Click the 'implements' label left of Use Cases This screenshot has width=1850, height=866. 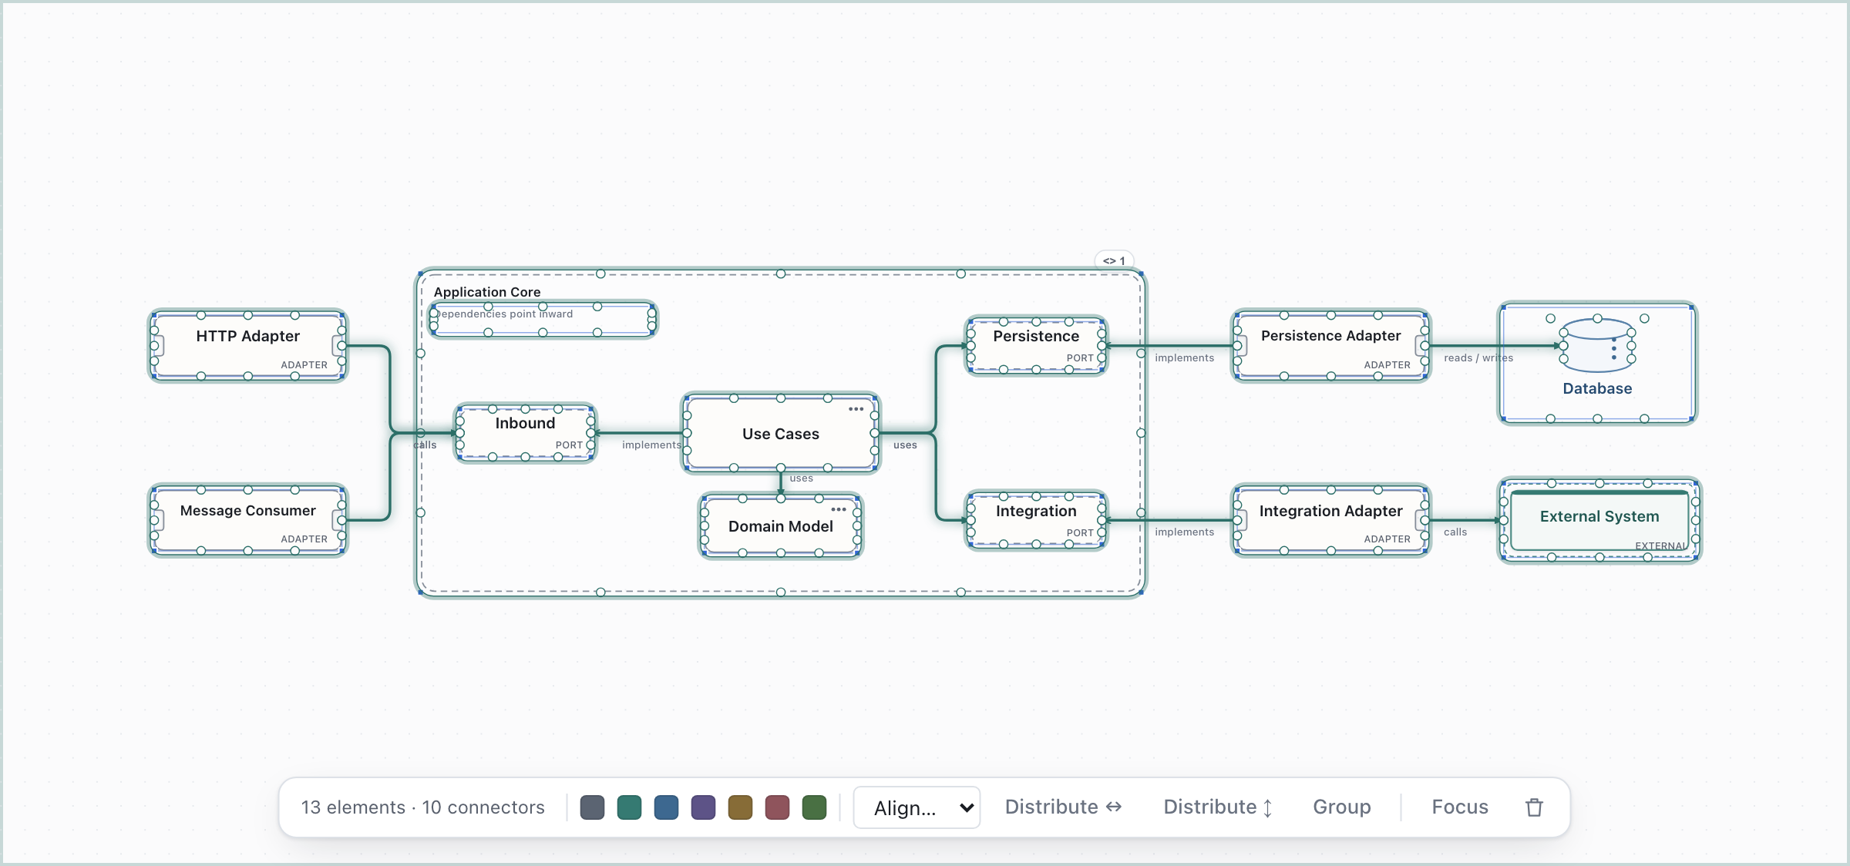[652, 445]
